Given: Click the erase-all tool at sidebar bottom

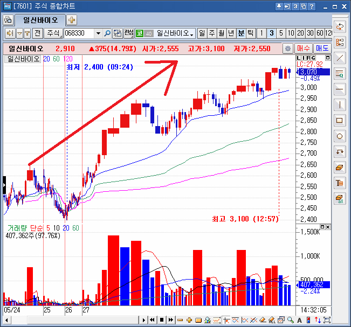Looking at the screenshot, I should tap(340, 199).
